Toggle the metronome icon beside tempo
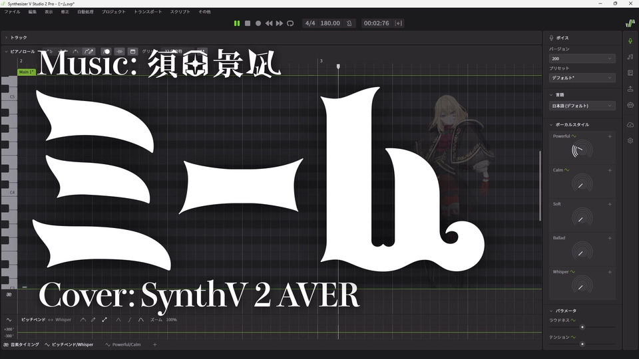Image resolution: width=639 pixels, height=359 pixels. (x=349, y=23)
